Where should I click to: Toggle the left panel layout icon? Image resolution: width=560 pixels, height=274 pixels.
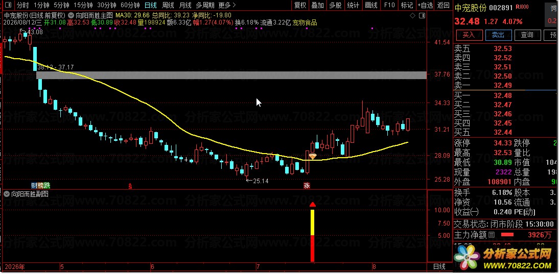coord(8,5)
